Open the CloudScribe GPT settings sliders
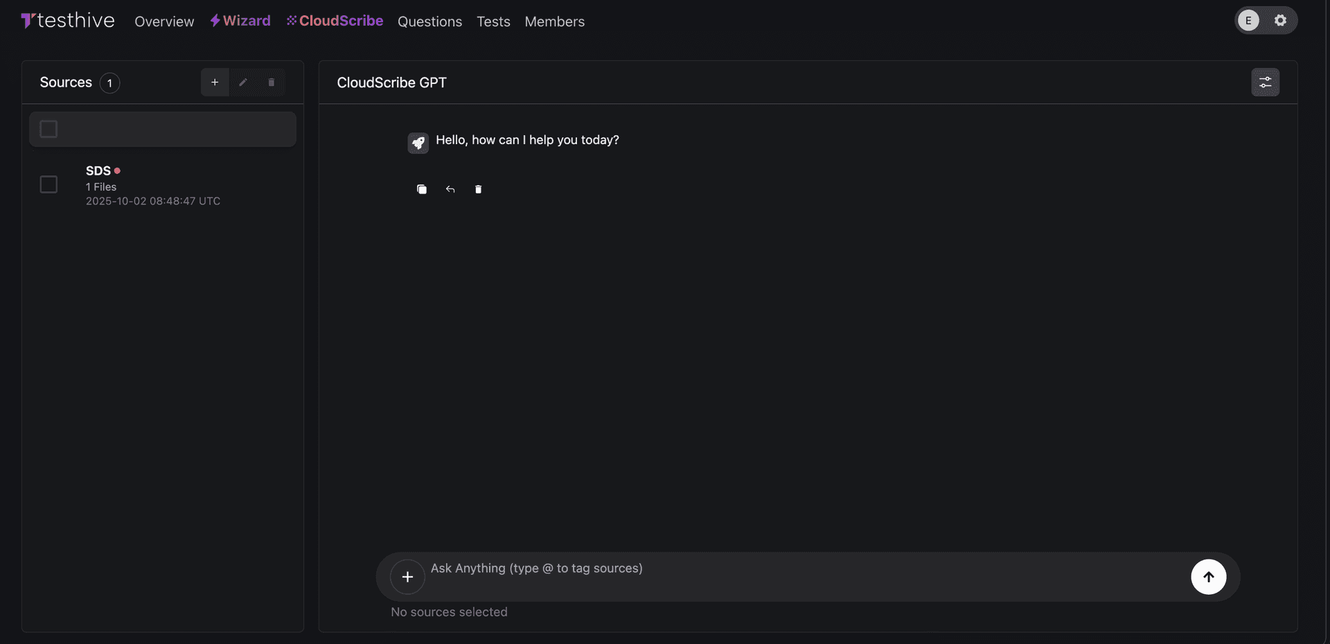Image resolution: width=1330 pixels, height=644 pixels. [x=1265, y=82]
